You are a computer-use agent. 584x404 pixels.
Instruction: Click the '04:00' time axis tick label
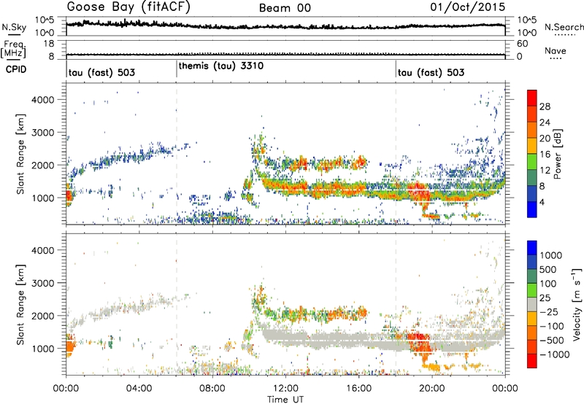(x=139, y=389)
